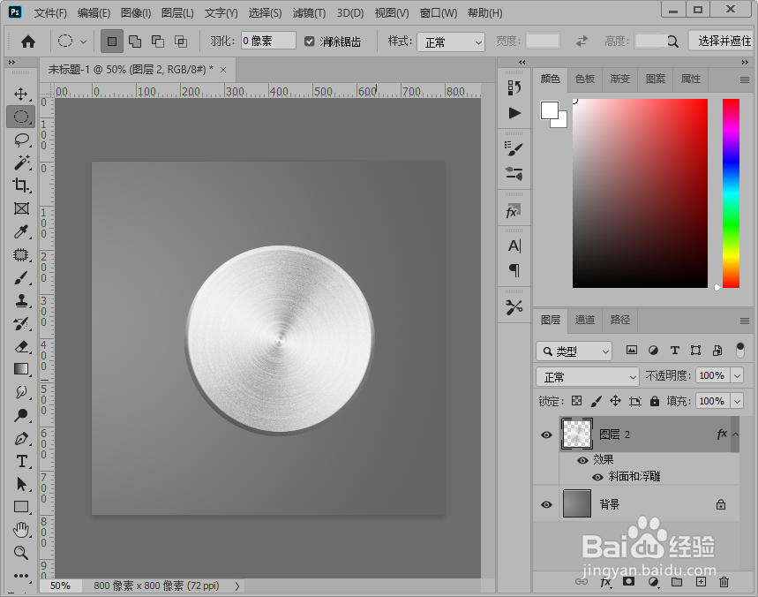Image resolution: width=758 pixels, height=597 pixels.
Task: Click the Delete layer trash icon
Action: click(724, 582)
